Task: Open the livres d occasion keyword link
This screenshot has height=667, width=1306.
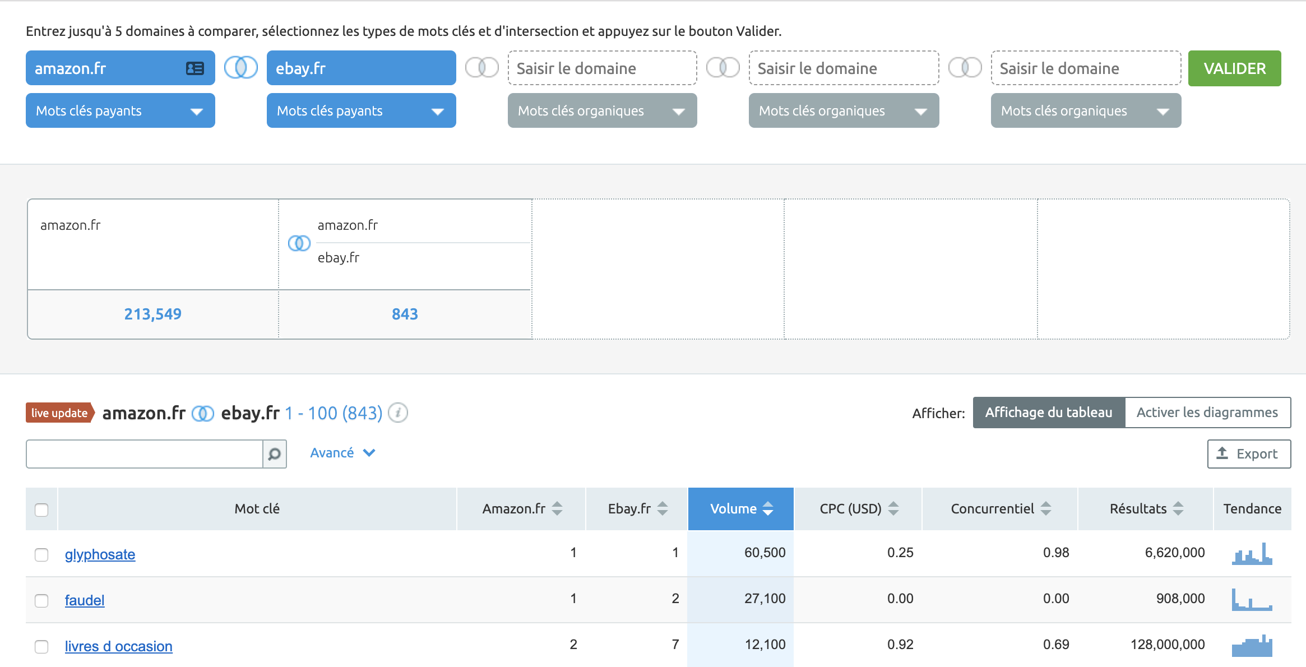Action: (118, 646)
